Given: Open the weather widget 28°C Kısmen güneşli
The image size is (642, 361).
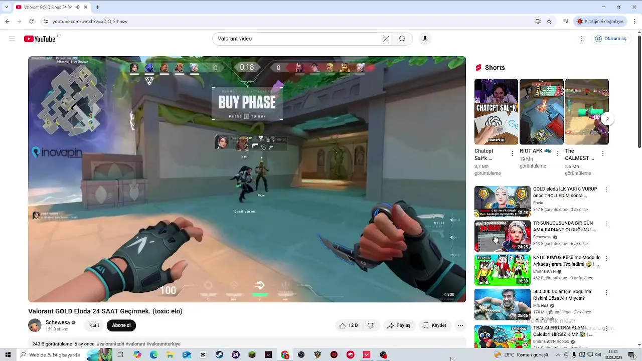Looking at the screenshot, I should [x=521, y=354].
